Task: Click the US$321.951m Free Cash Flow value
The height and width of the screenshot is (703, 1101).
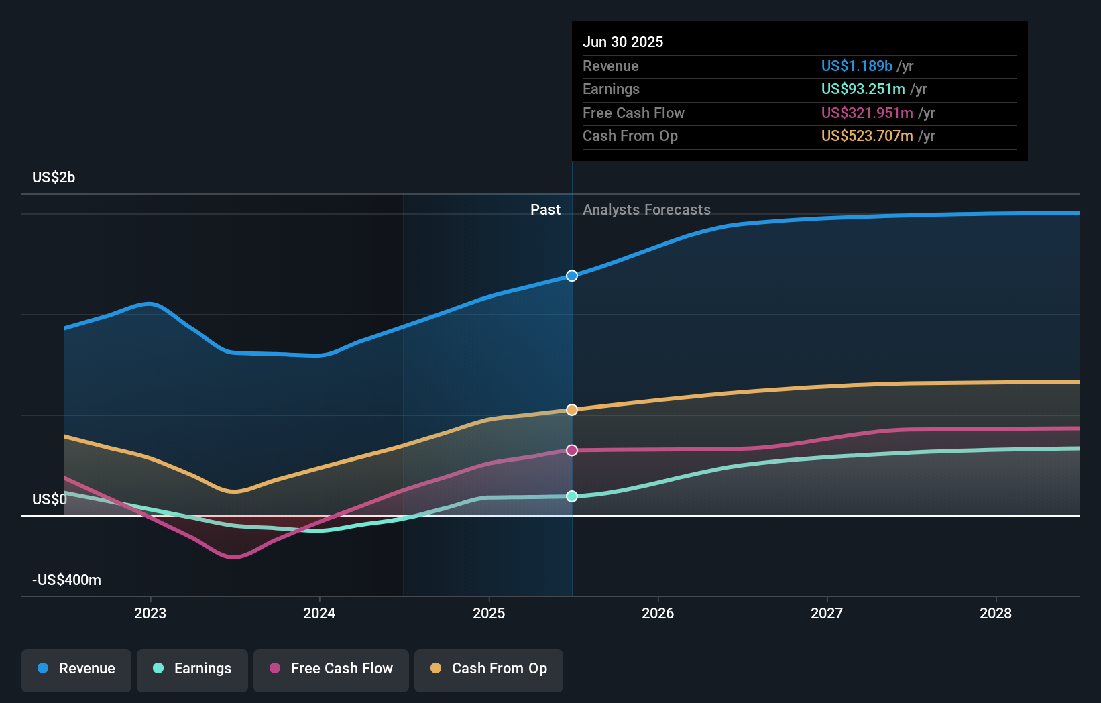Action: 866,113
